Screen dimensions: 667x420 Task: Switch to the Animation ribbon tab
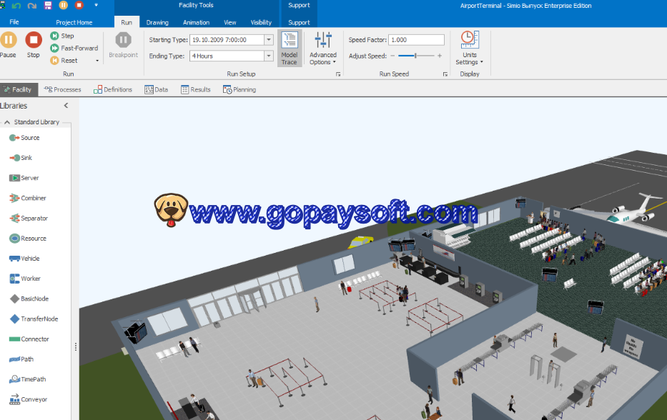(196, 22)
